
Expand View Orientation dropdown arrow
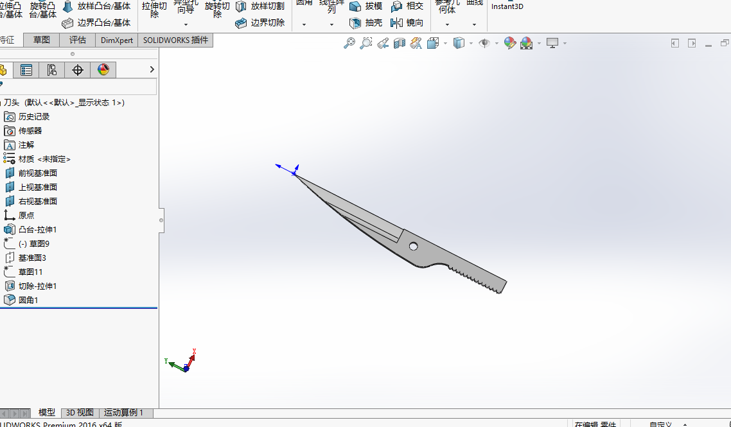pyautogui.click(x=446, y=44)
